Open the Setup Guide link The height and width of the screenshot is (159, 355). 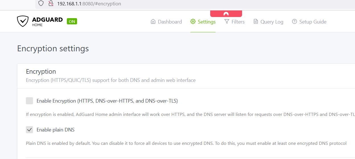coord(309,22)
